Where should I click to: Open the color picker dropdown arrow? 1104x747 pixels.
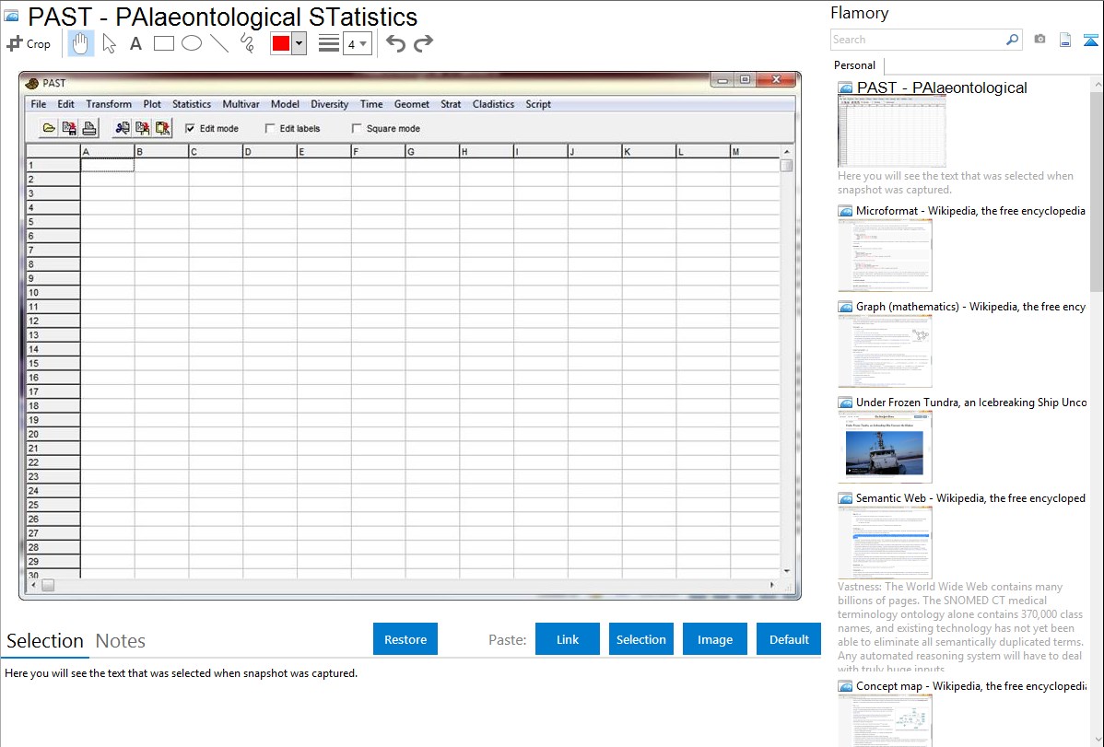(299, 43)
